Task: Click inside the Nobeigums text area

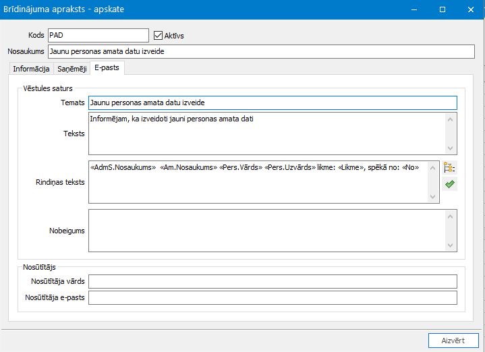Action: tap(266, 231)
